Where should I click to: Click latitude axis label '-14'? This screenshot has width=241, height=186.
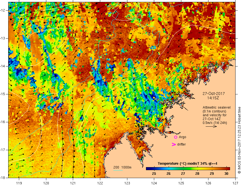3,66
